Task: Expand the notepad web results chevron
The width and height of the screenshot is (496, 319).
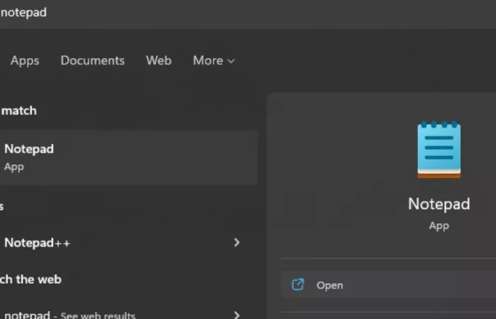Action: coord(237,315)
